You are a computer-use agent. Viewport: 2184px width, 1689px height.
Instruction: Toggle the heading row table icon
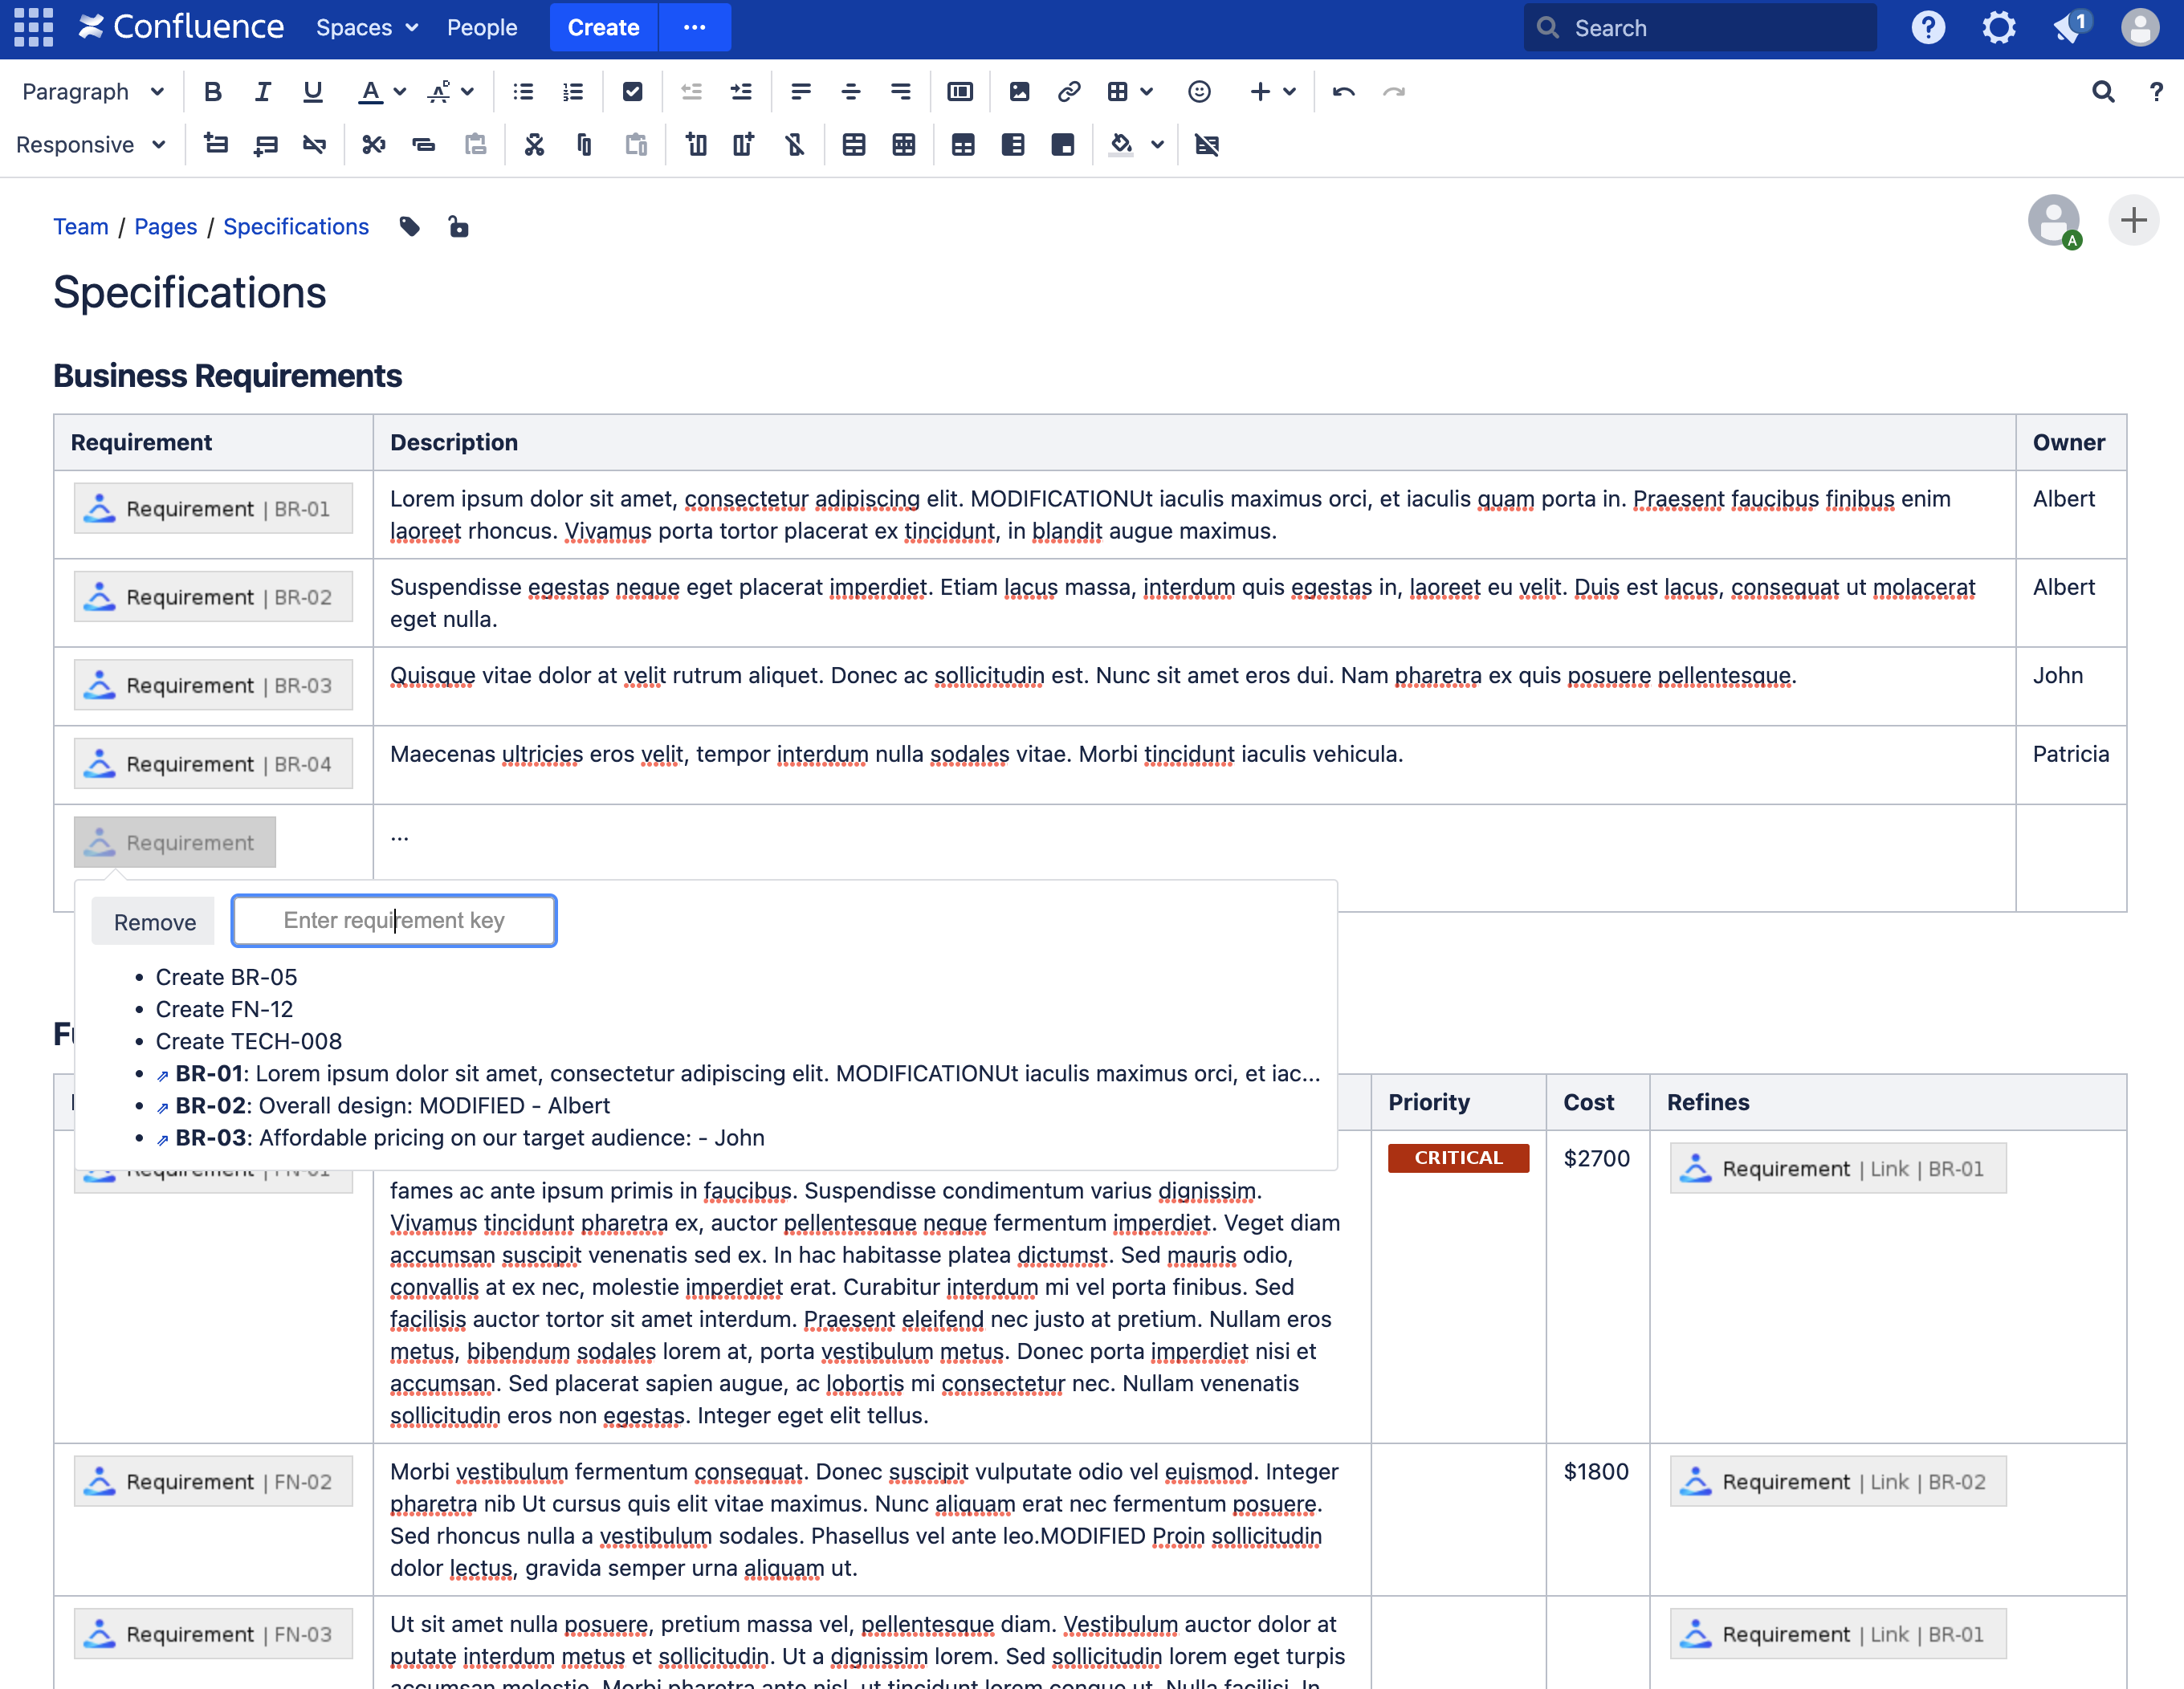point(963,145)
